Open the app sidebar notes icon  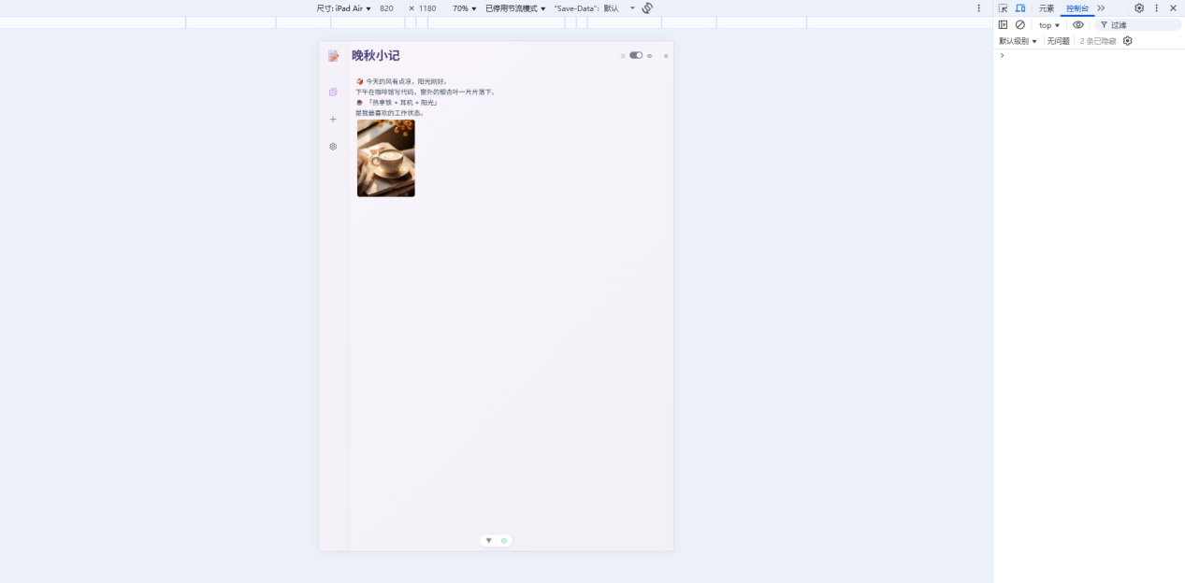click(333, 92)
